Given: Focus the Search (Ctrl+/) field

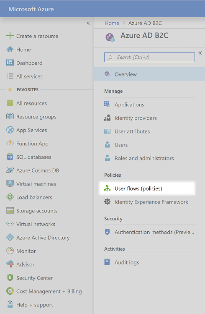Looking at the screenshot, I should pos(149,57).
